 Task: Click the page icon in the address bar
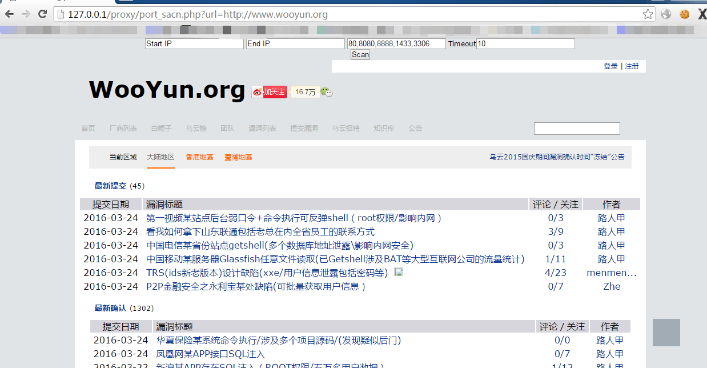tap(61, 14)
